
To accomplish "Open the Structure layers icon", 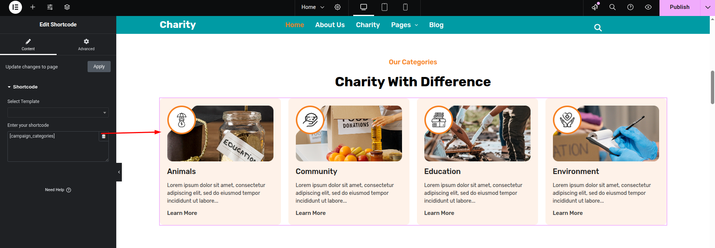I will pos(67,7).
